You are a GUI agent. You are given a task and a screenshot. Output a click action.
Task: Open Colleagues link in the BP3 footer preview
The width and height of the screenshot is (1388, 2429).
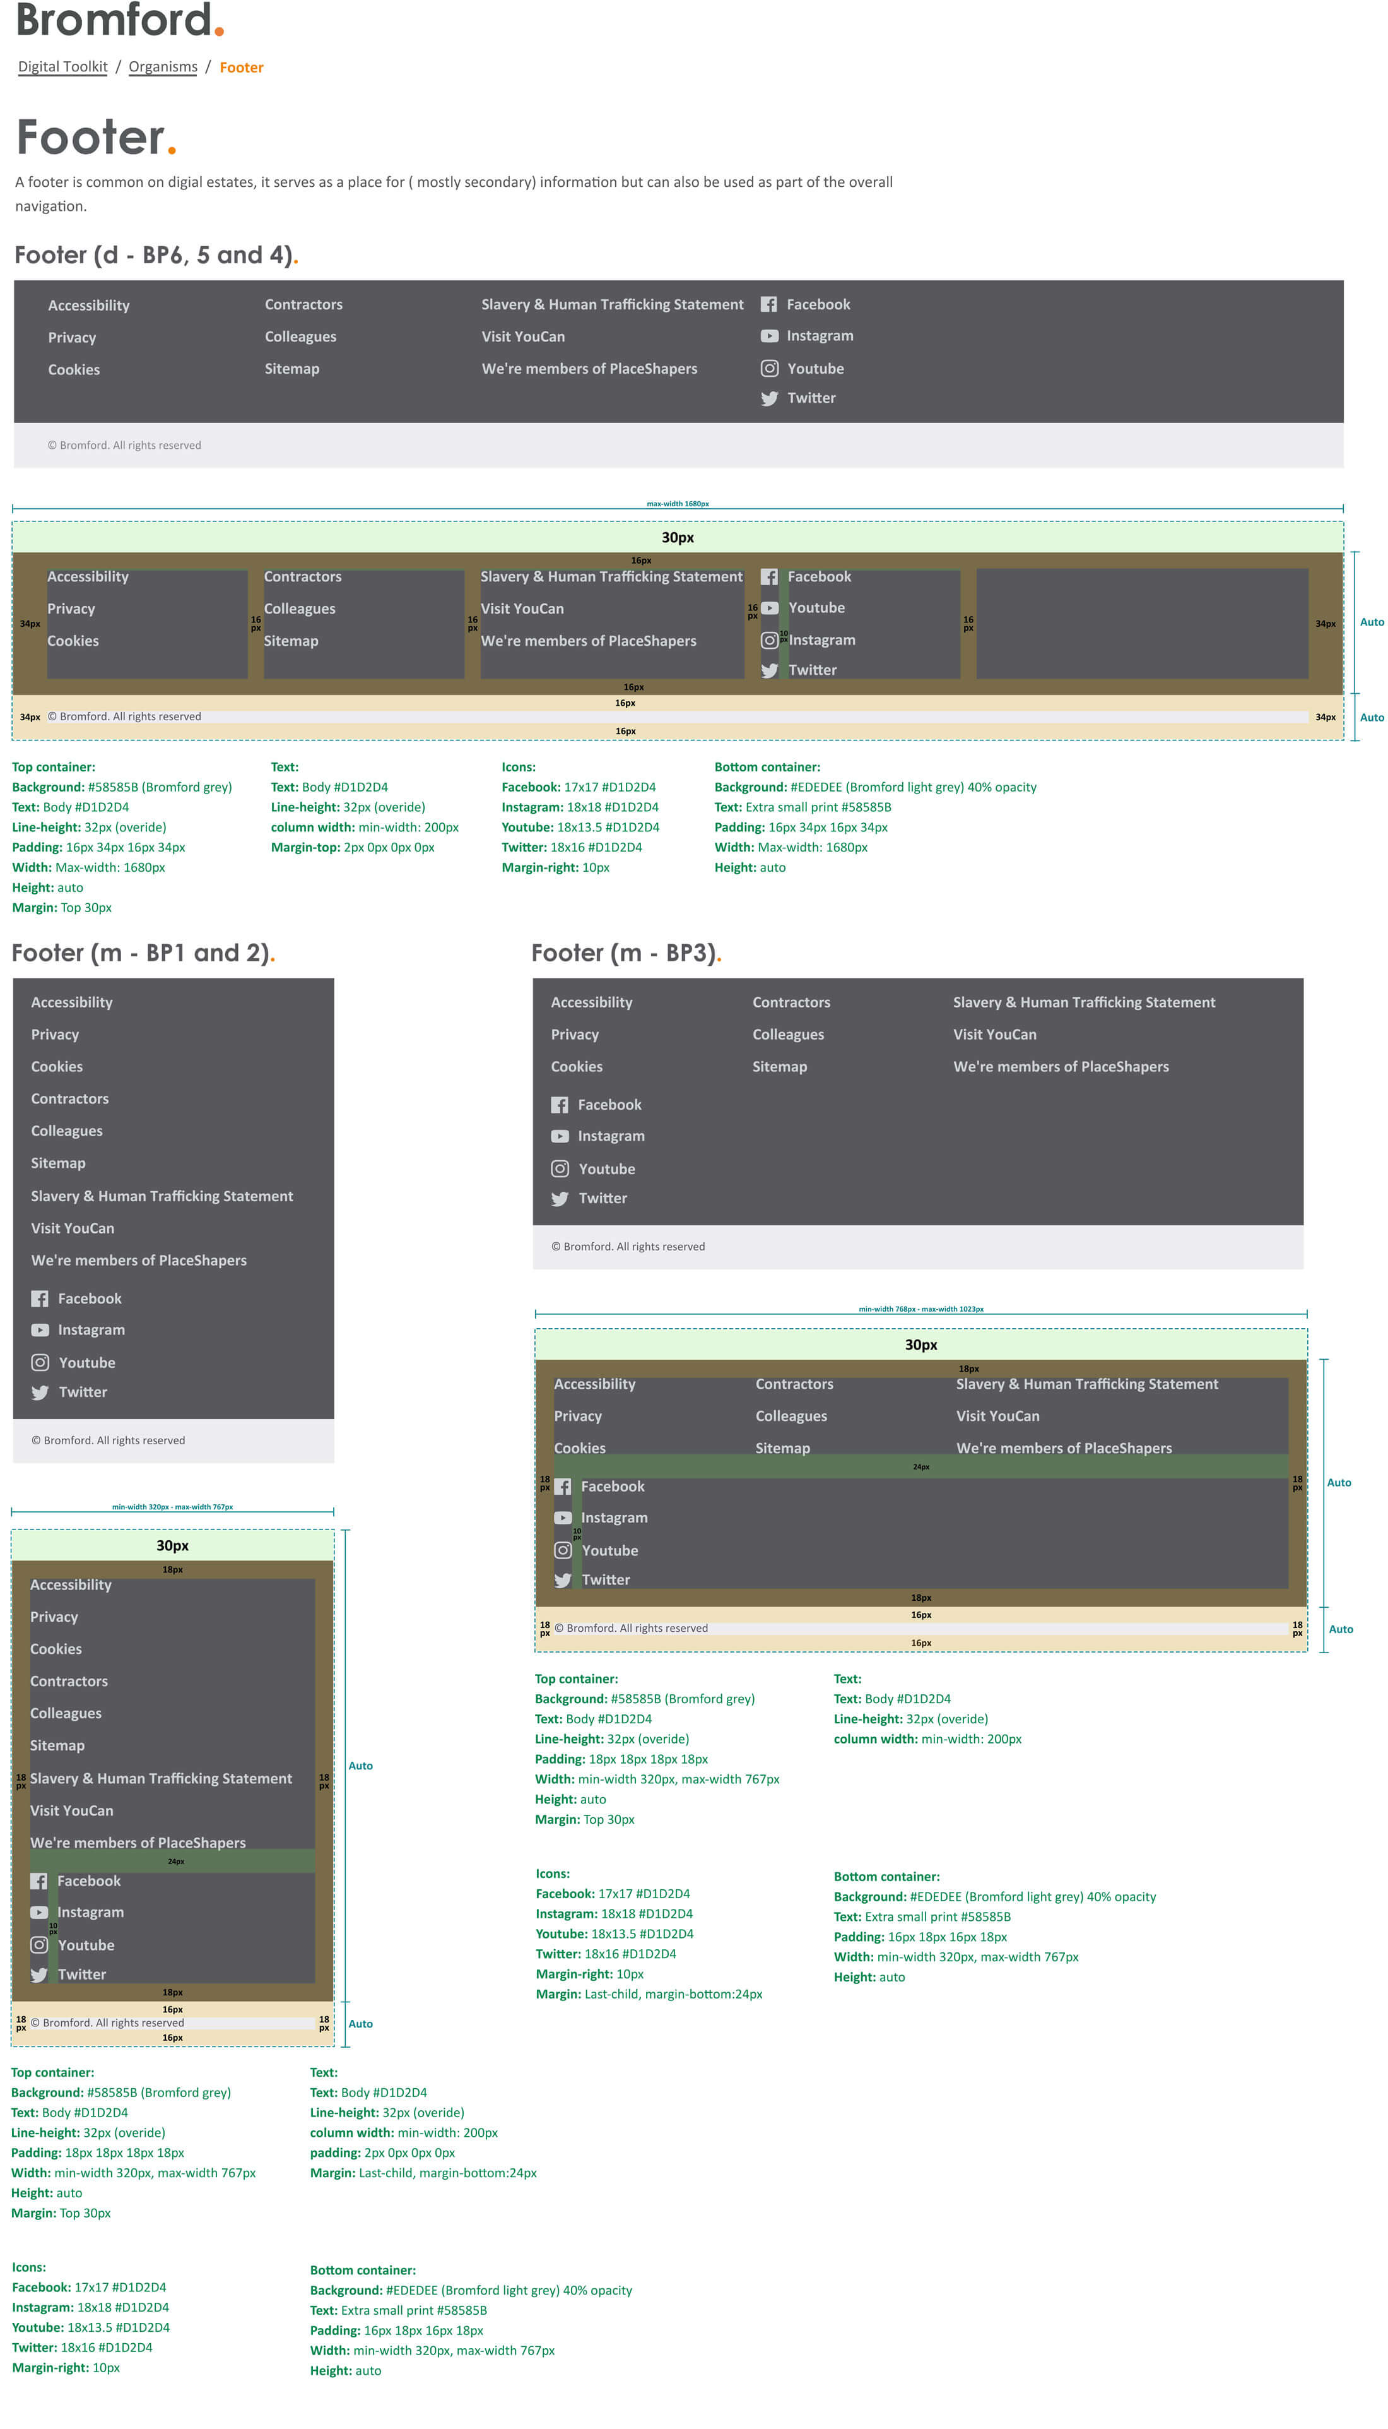click(789, 1035)
